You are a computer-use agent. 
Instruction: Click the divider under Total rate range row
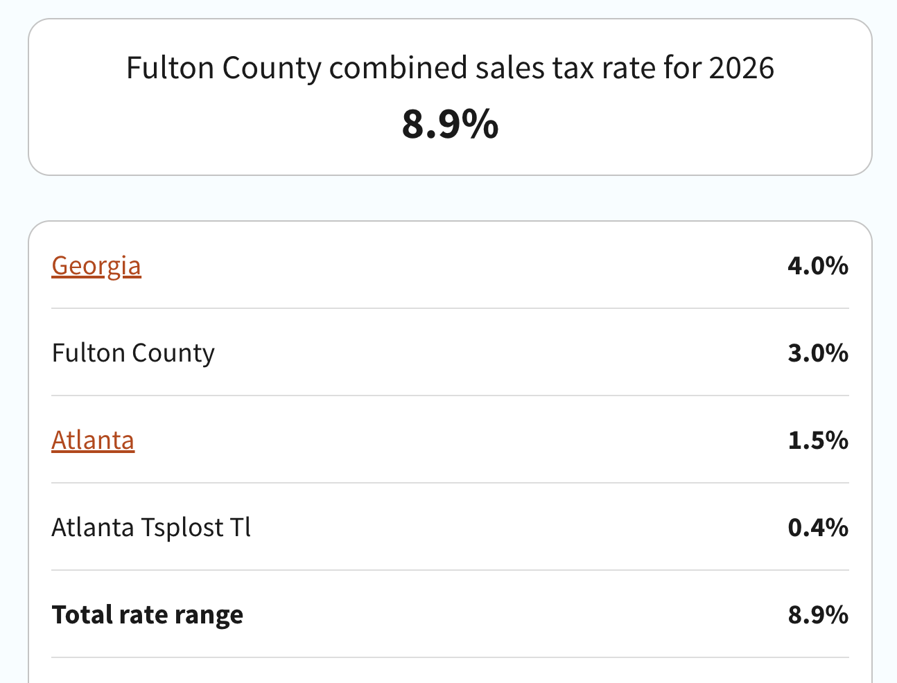coord(450,657)
